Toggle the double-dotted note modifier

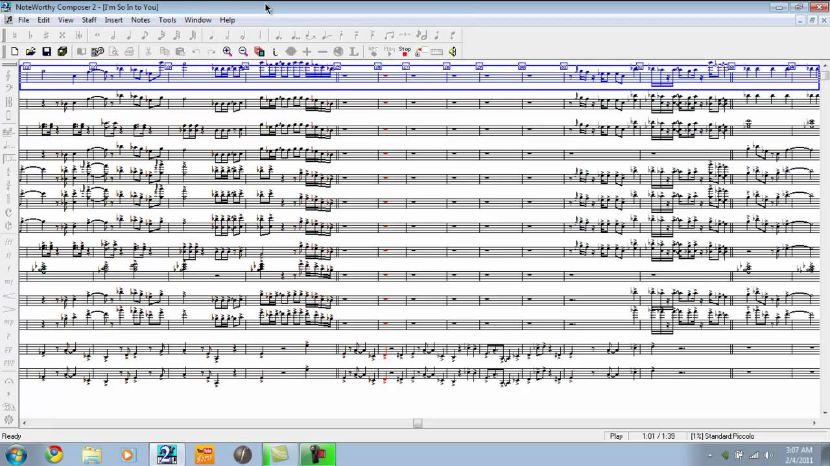(x=294, y=36)
